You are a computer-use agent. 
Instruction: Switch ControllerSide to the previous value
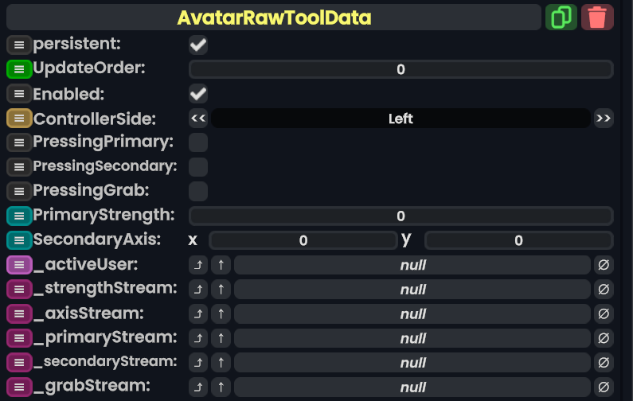pyautogui.click(x=198, y=119)
